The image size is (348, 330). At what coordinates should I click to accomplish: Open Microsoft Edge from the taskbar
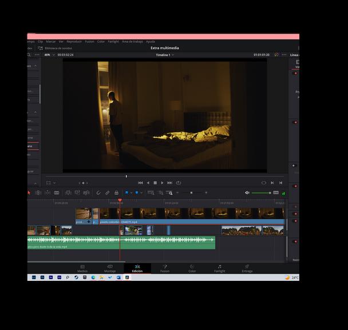pos(93,277)
